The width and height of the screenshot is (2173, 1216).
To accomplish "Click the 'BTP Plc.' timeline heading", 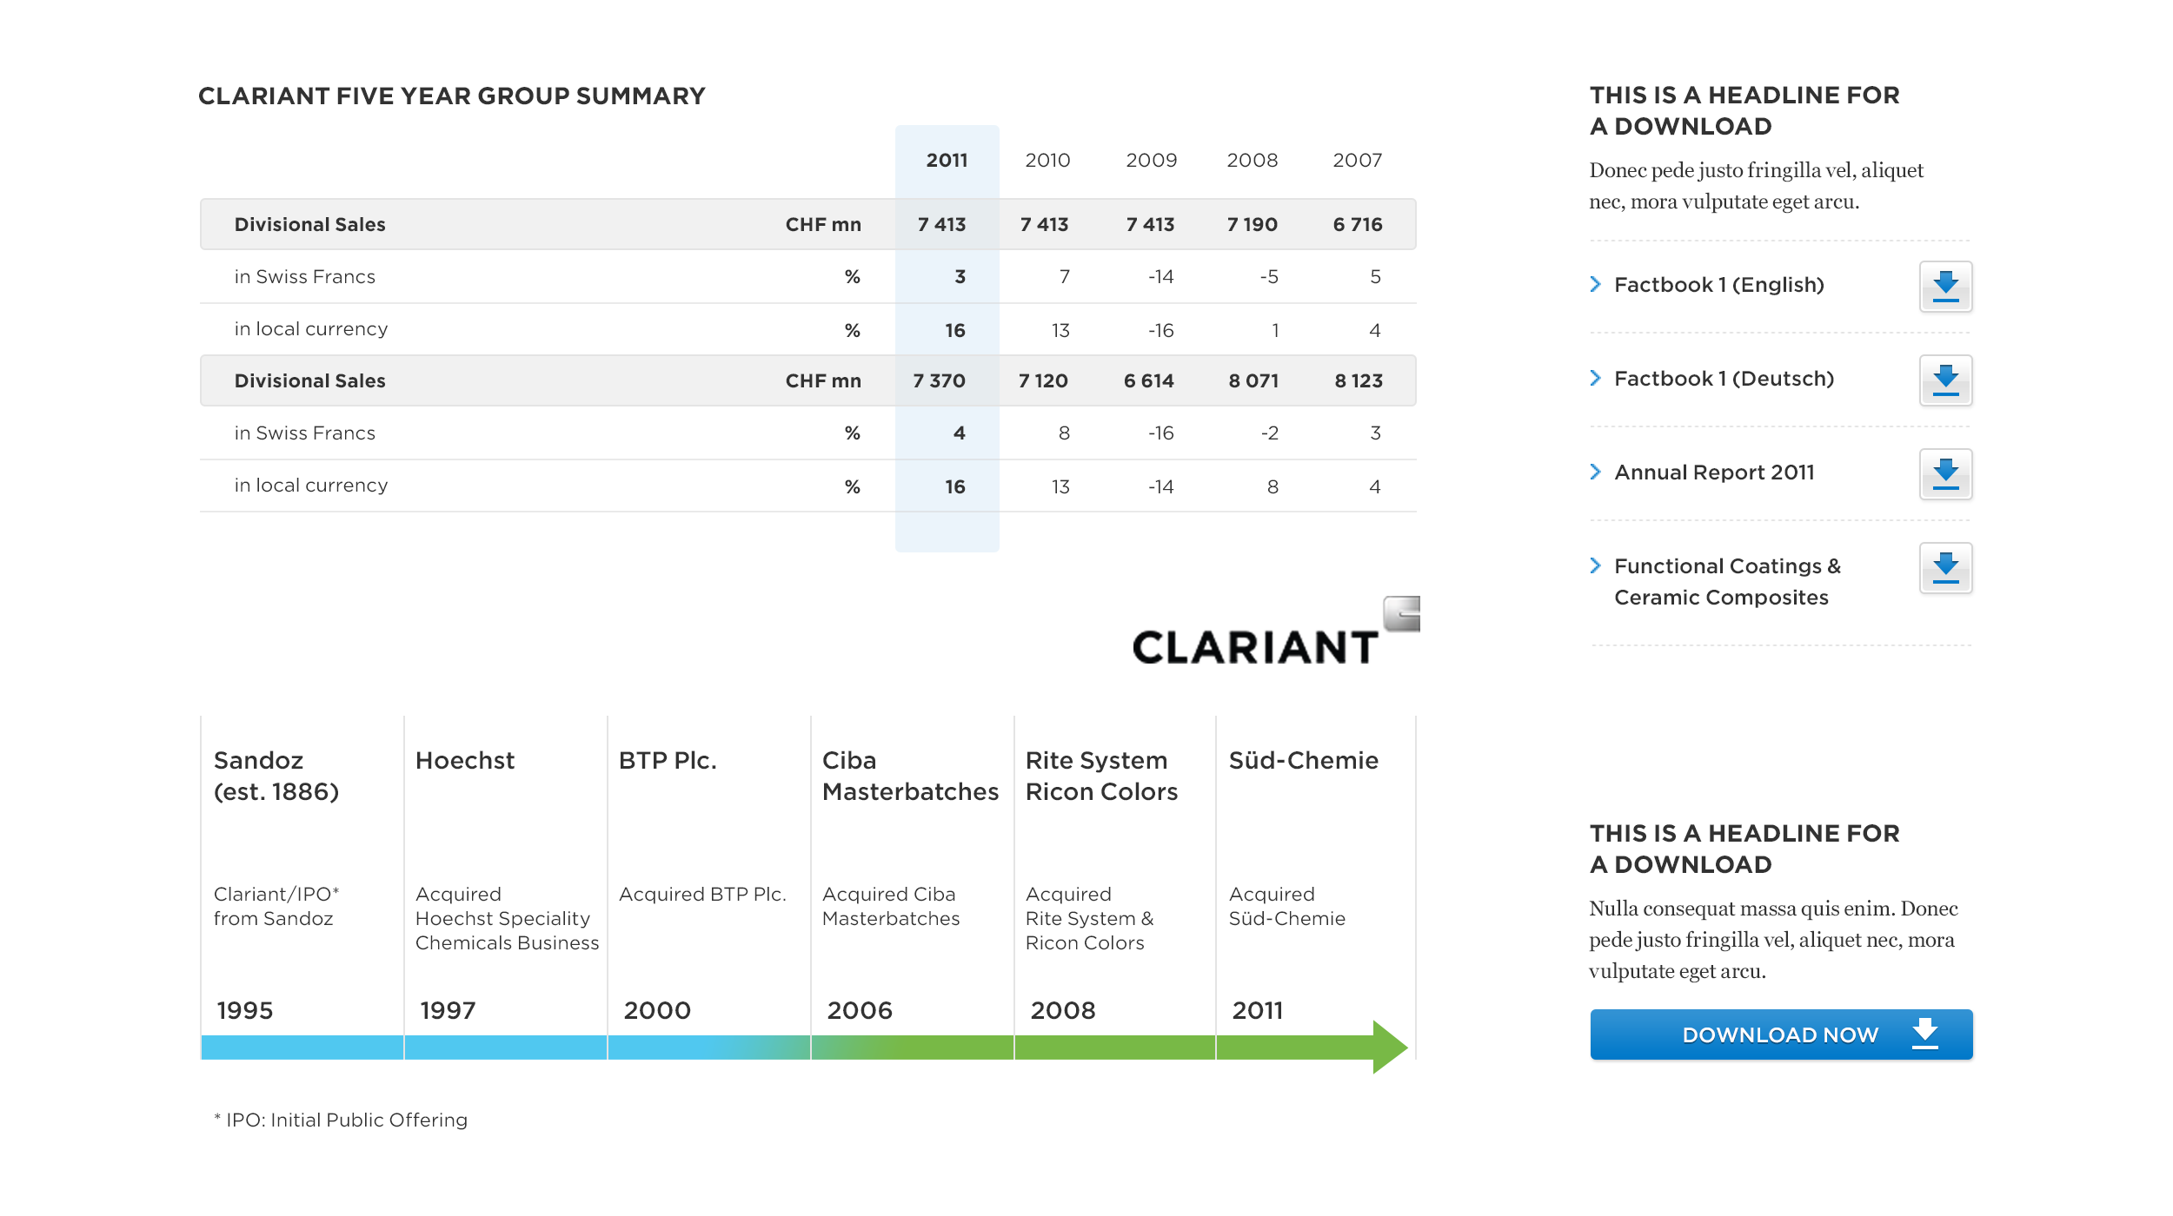I will [668, 760].
